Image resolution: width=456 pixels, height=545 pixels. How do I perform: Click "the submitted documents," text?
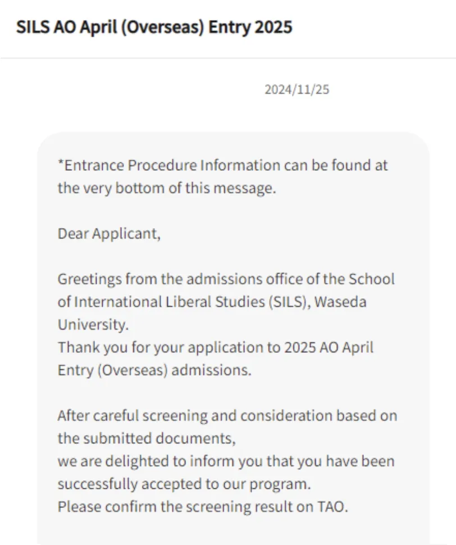pos(146,438)
